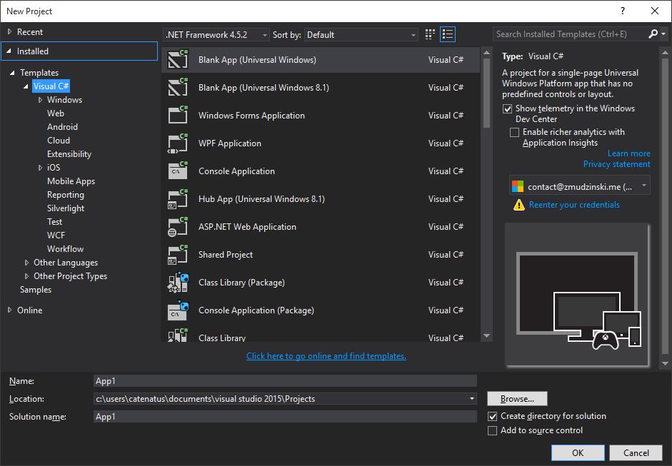The width and height of the screenshot is (672, 466).
Task: Click Reenter your credentials link
Action: click(574, 205)
